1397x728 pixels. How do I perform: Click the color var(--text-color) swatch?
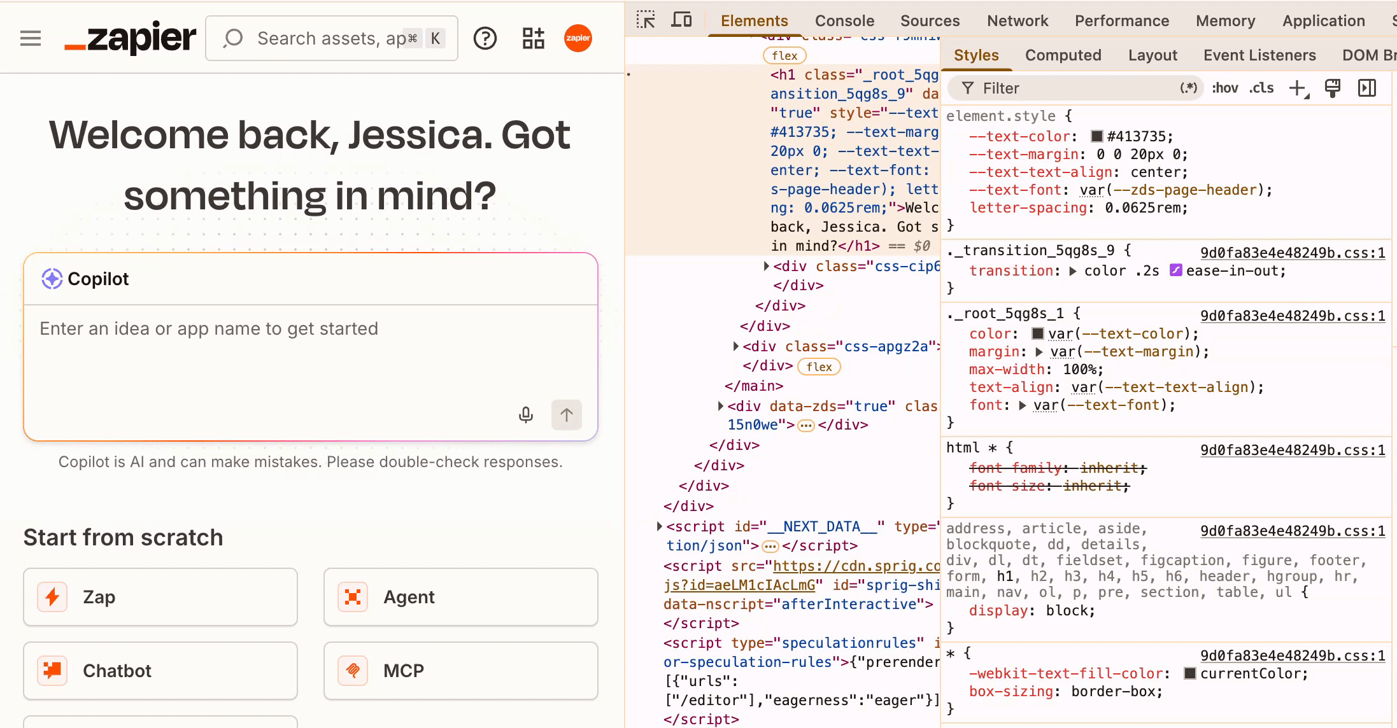[x=1037, y=333]
